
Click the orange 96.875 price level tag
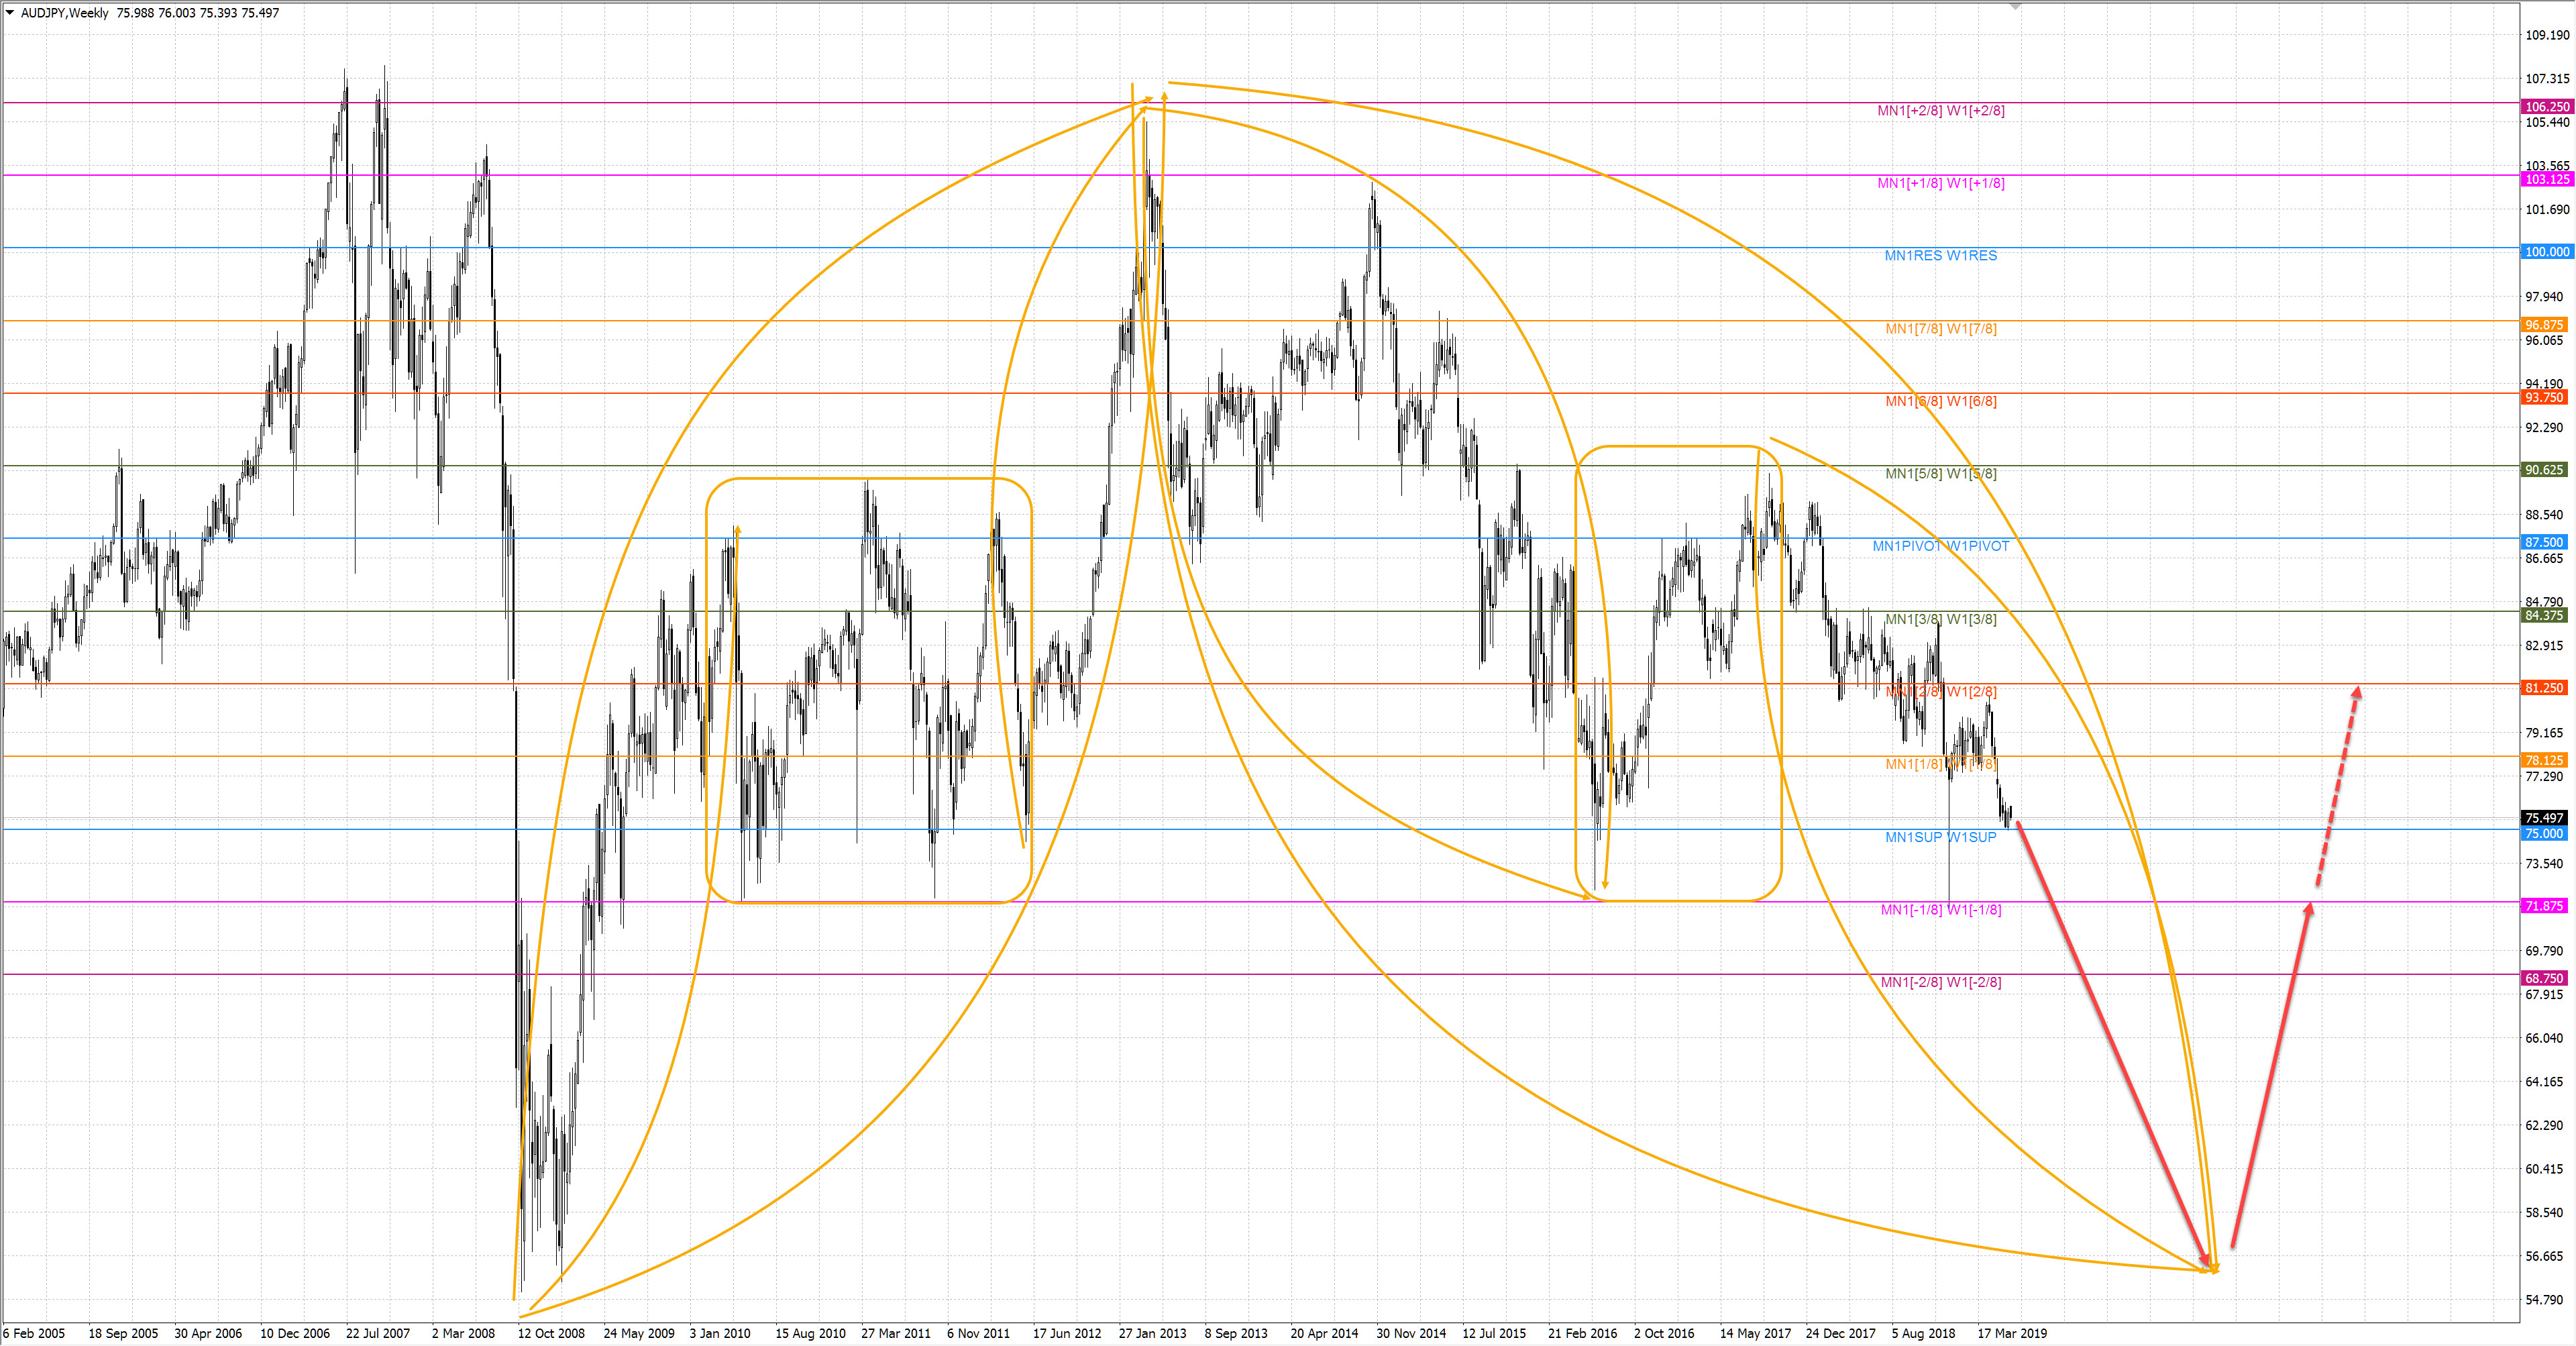2544,325
